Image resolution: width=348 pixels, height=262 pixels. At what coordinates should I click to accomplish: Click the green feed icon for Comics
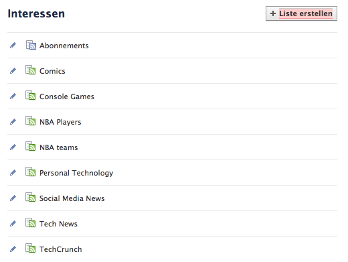pos(31,70)
